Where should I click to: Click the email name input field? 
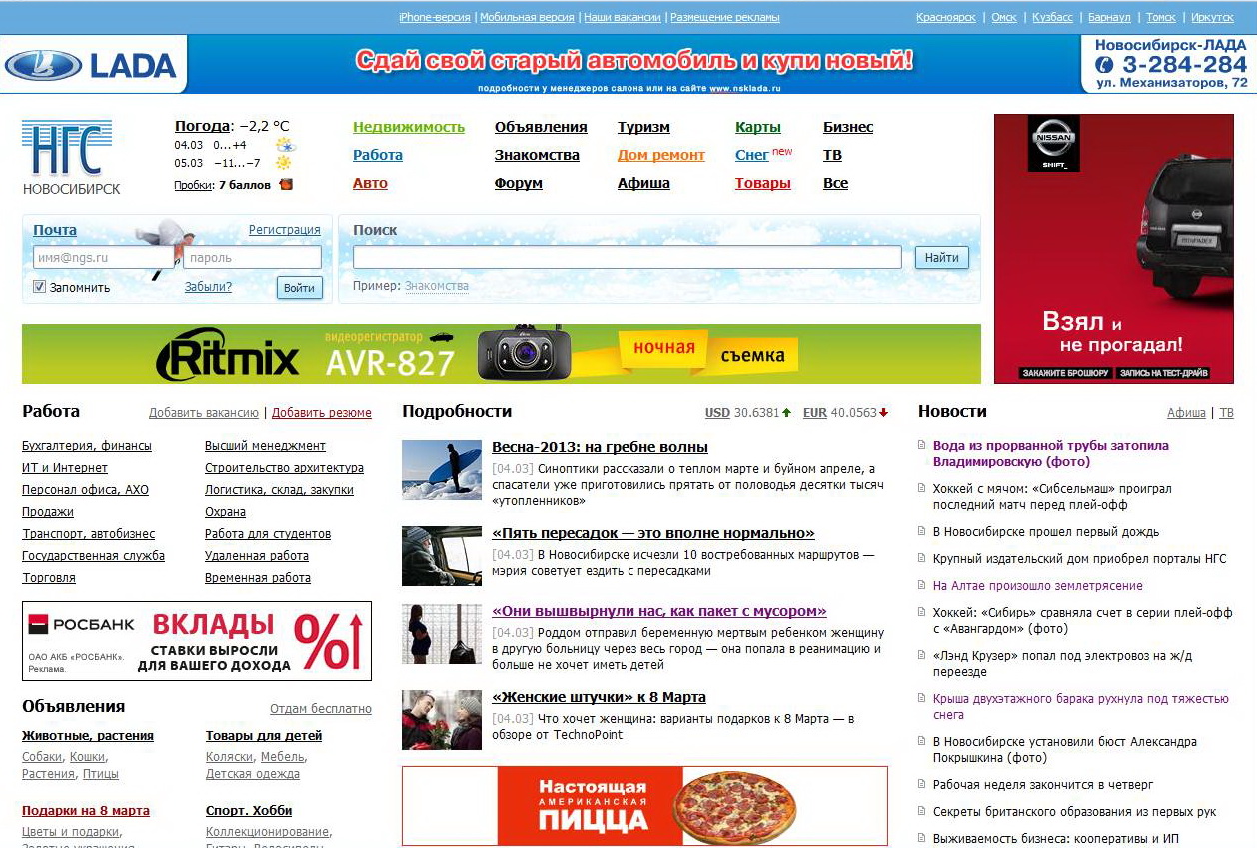click(x=102, y=257)
